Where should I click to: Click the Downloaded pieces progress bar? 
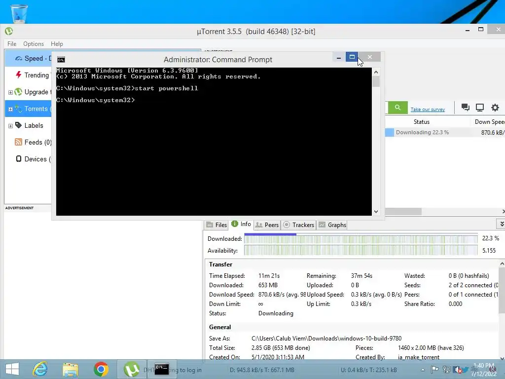(361, 238)
